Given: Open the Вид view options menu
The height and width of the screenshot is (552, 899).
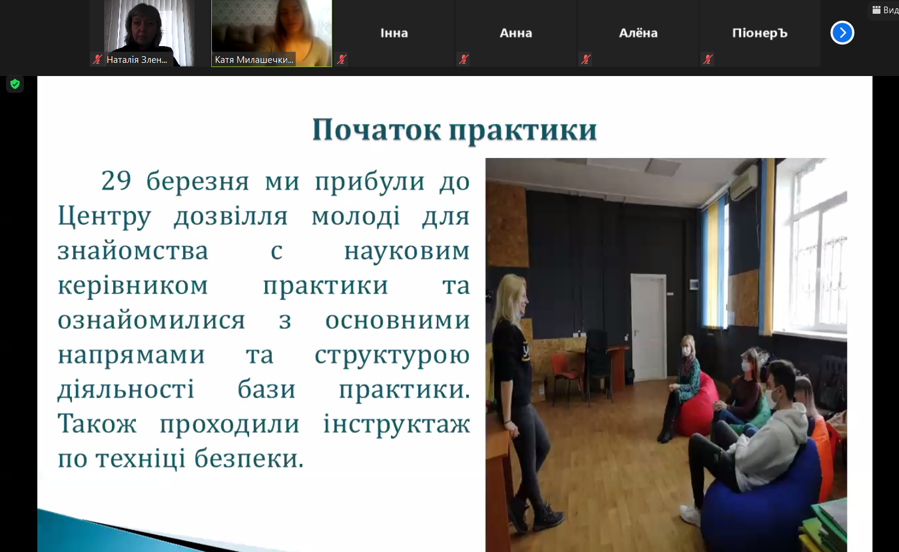Looking at the screenshot, I should point(885,10).
